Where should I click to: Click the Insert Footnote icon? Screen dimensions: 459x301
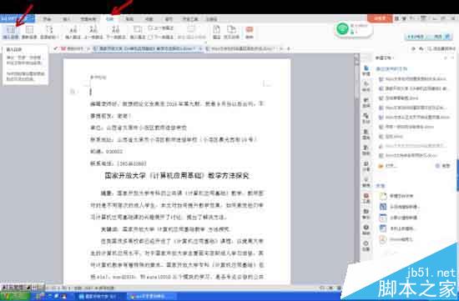(73, 33)
